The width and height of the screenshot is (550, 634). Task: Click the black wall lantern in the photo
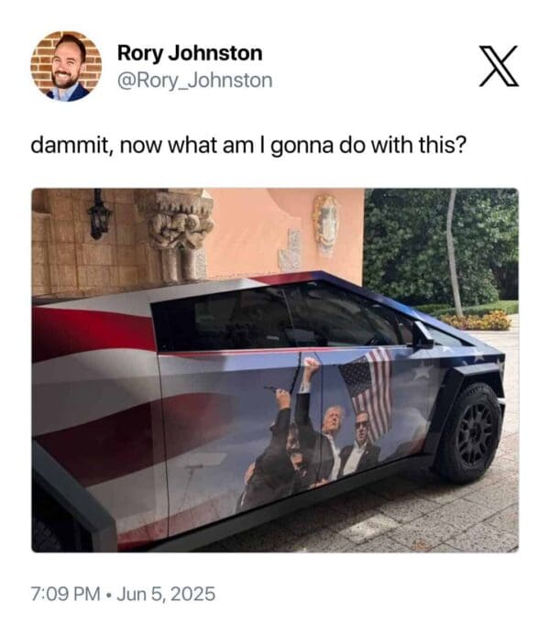click(98, 215)
